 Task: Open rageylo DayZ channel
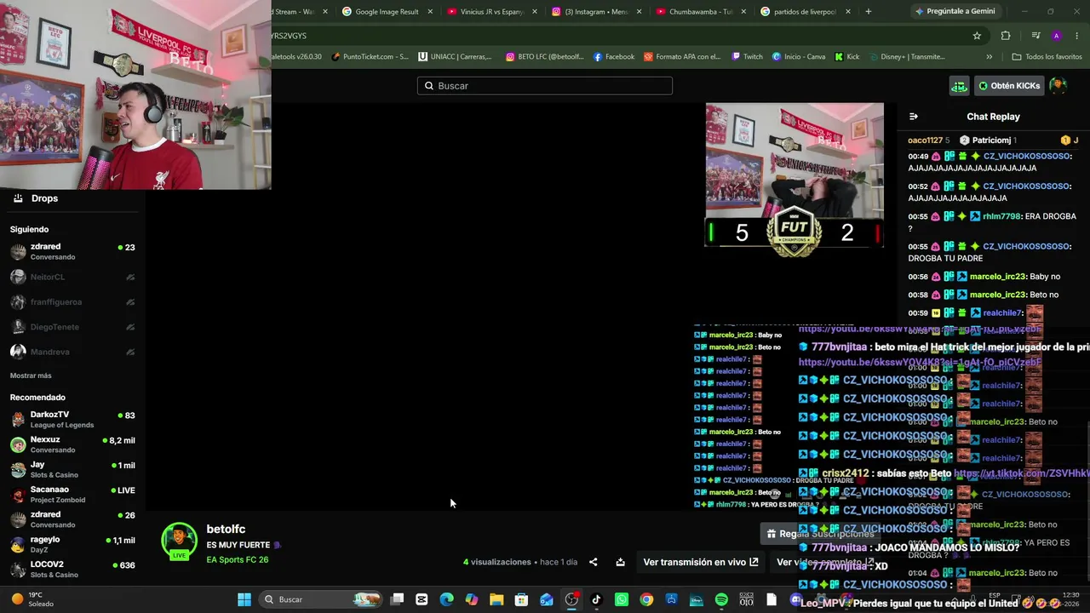coord(72,544)
